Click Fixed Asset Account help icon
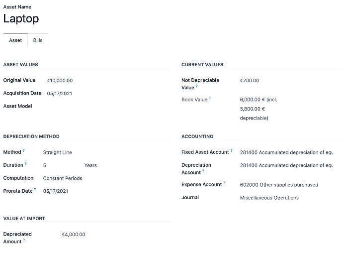Viewport: 343px width, 258px height. tap(232, 150)
